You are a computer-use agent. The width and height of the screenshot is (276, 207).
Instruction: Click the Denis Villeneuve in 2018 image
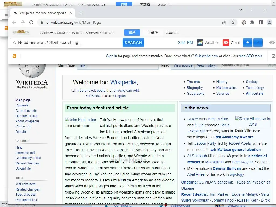253,122
